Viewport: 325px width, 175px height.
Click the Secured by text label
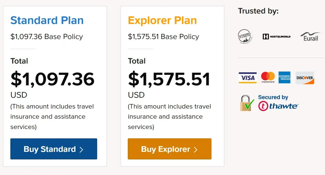pyautogui.click(x=273, y=97)
